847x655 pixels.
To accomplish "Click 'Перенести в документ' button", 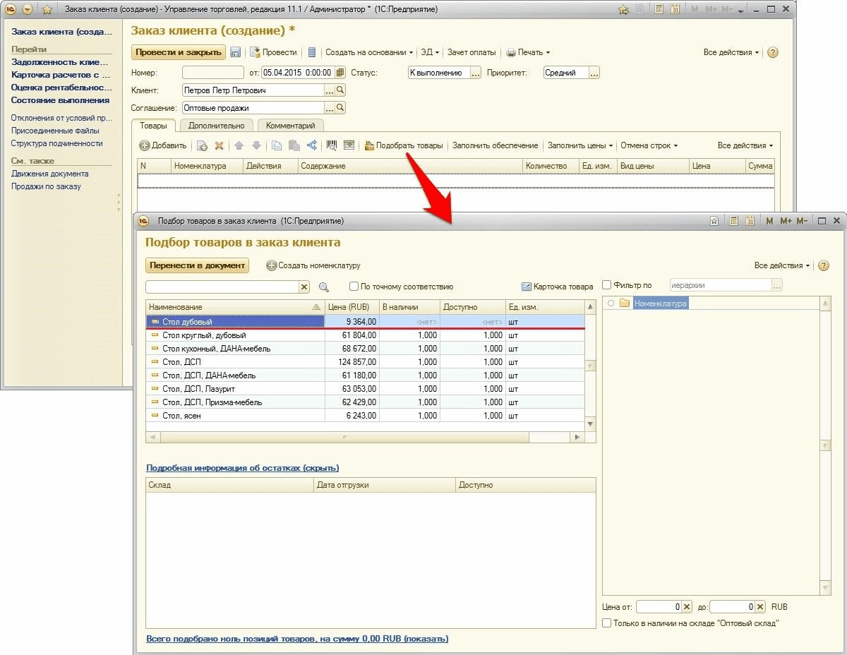I will click(197, 265).
